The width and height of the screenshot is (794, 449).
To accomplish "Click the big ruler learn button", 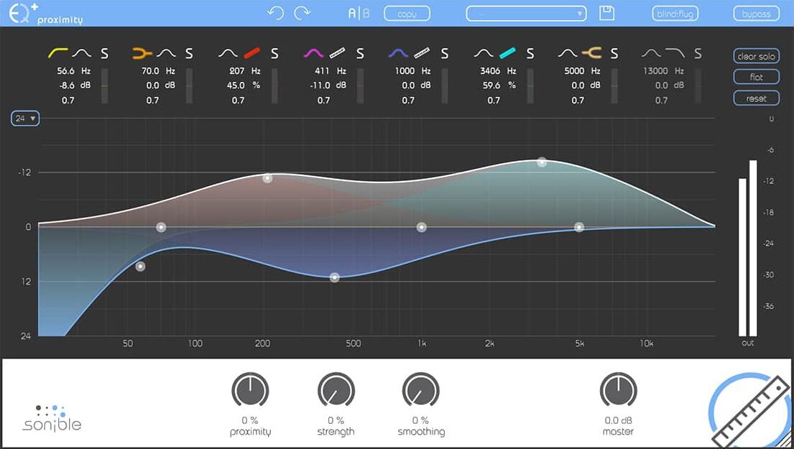I will point(749,411).
